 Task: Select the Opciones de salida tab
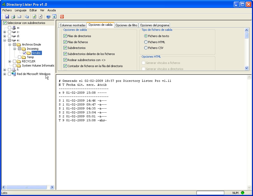point(100,25)
